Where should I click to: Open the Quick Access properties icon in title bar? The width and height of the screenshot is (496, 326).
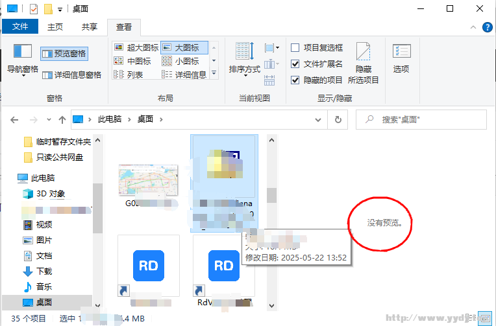[34, 9]
